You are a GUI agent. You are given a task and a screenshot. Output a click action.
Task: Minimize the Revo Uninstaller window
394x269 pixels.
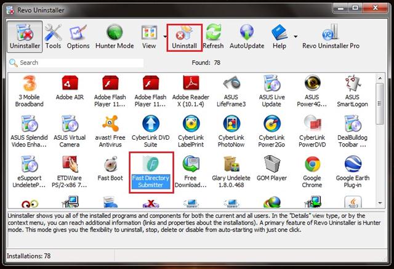[x=340, y=8]
